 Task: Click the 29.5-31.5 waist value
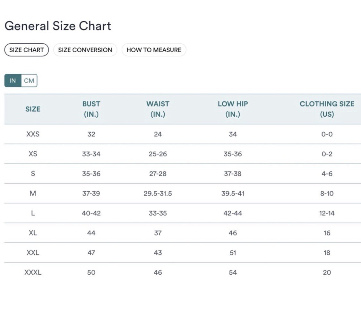pyautogui.click(x=158, y=194)
